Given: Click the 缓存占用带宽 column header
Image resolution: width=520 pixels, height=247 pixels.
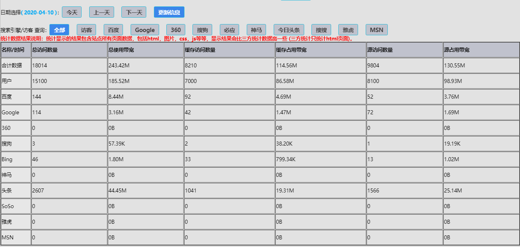Looking at the screenshot, I should (x=290, y=50).
